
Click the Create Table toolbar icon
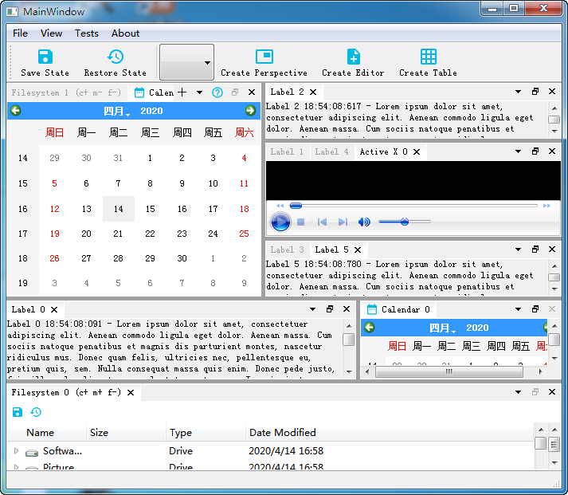(x=428, y=57)
